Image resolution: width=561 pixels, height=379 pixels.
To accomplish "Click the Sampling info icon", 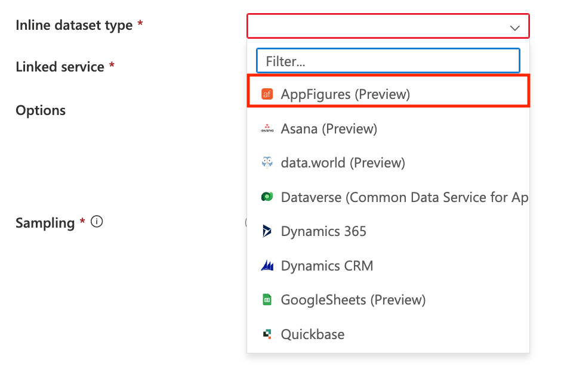I will tap(97, 222).
